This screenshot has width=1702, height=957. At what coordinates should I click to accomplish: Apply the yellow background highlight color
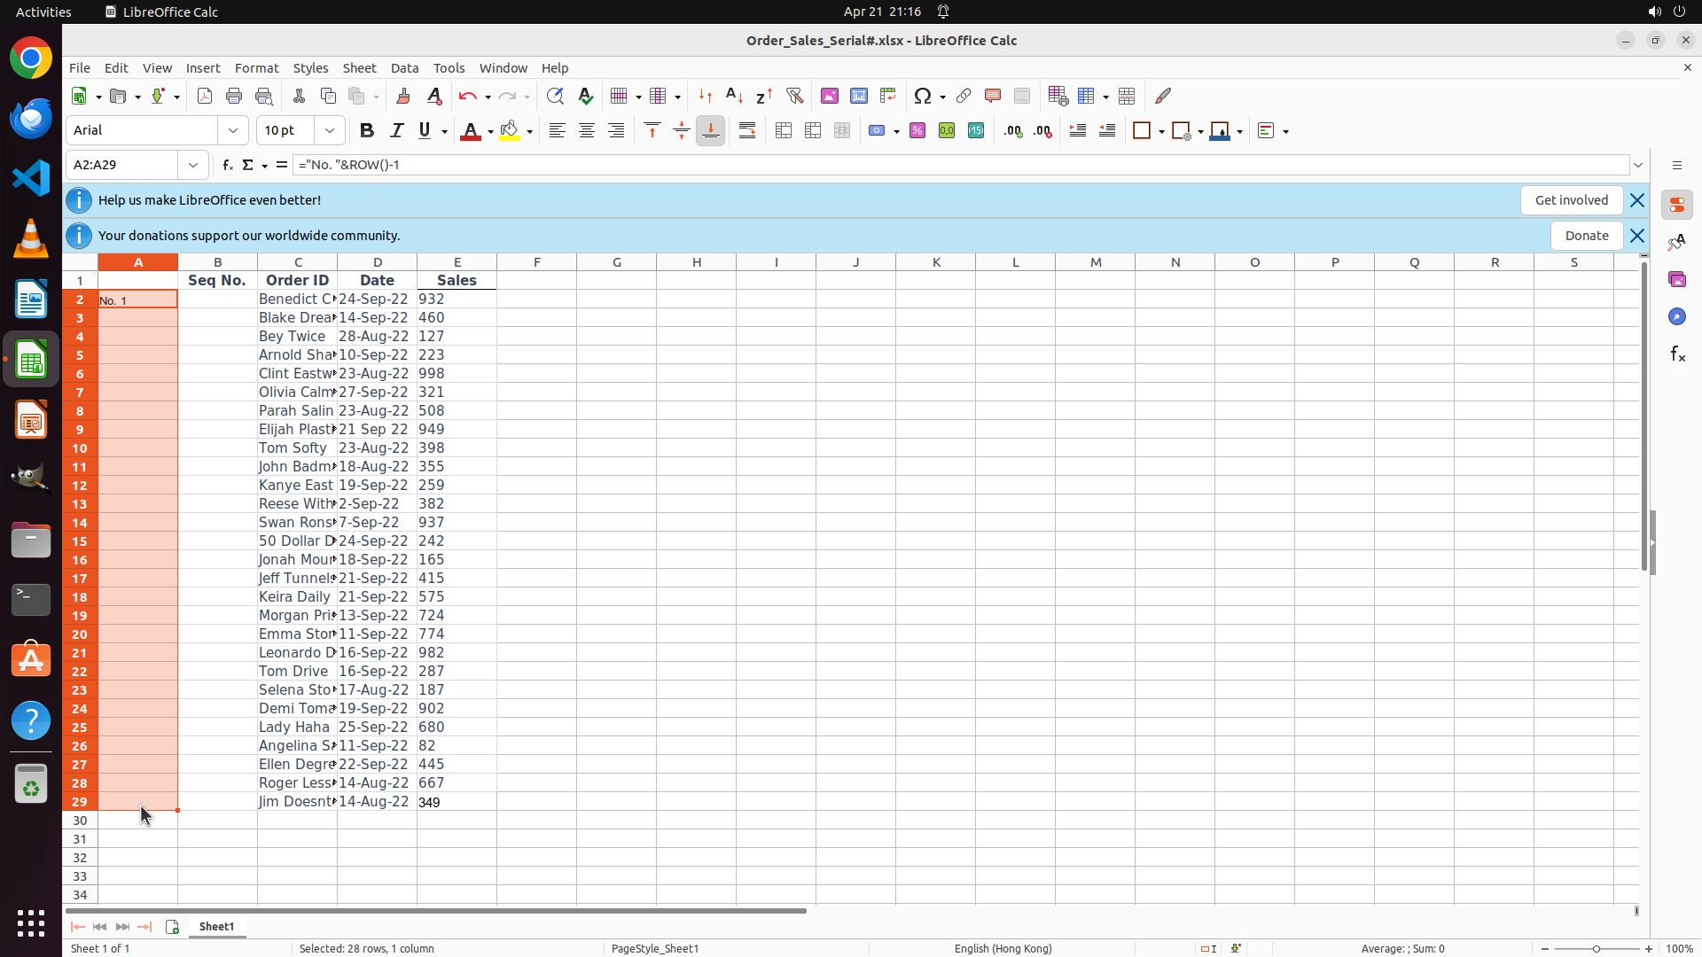click(509, 131)
